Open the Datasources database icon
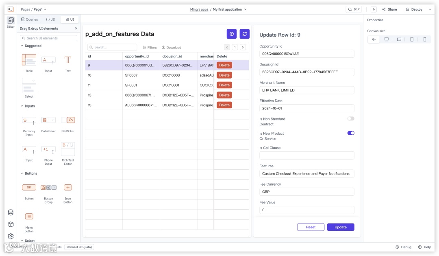This screenshot has width=439, height=256. pyautogui.click(x=11, y=212)
